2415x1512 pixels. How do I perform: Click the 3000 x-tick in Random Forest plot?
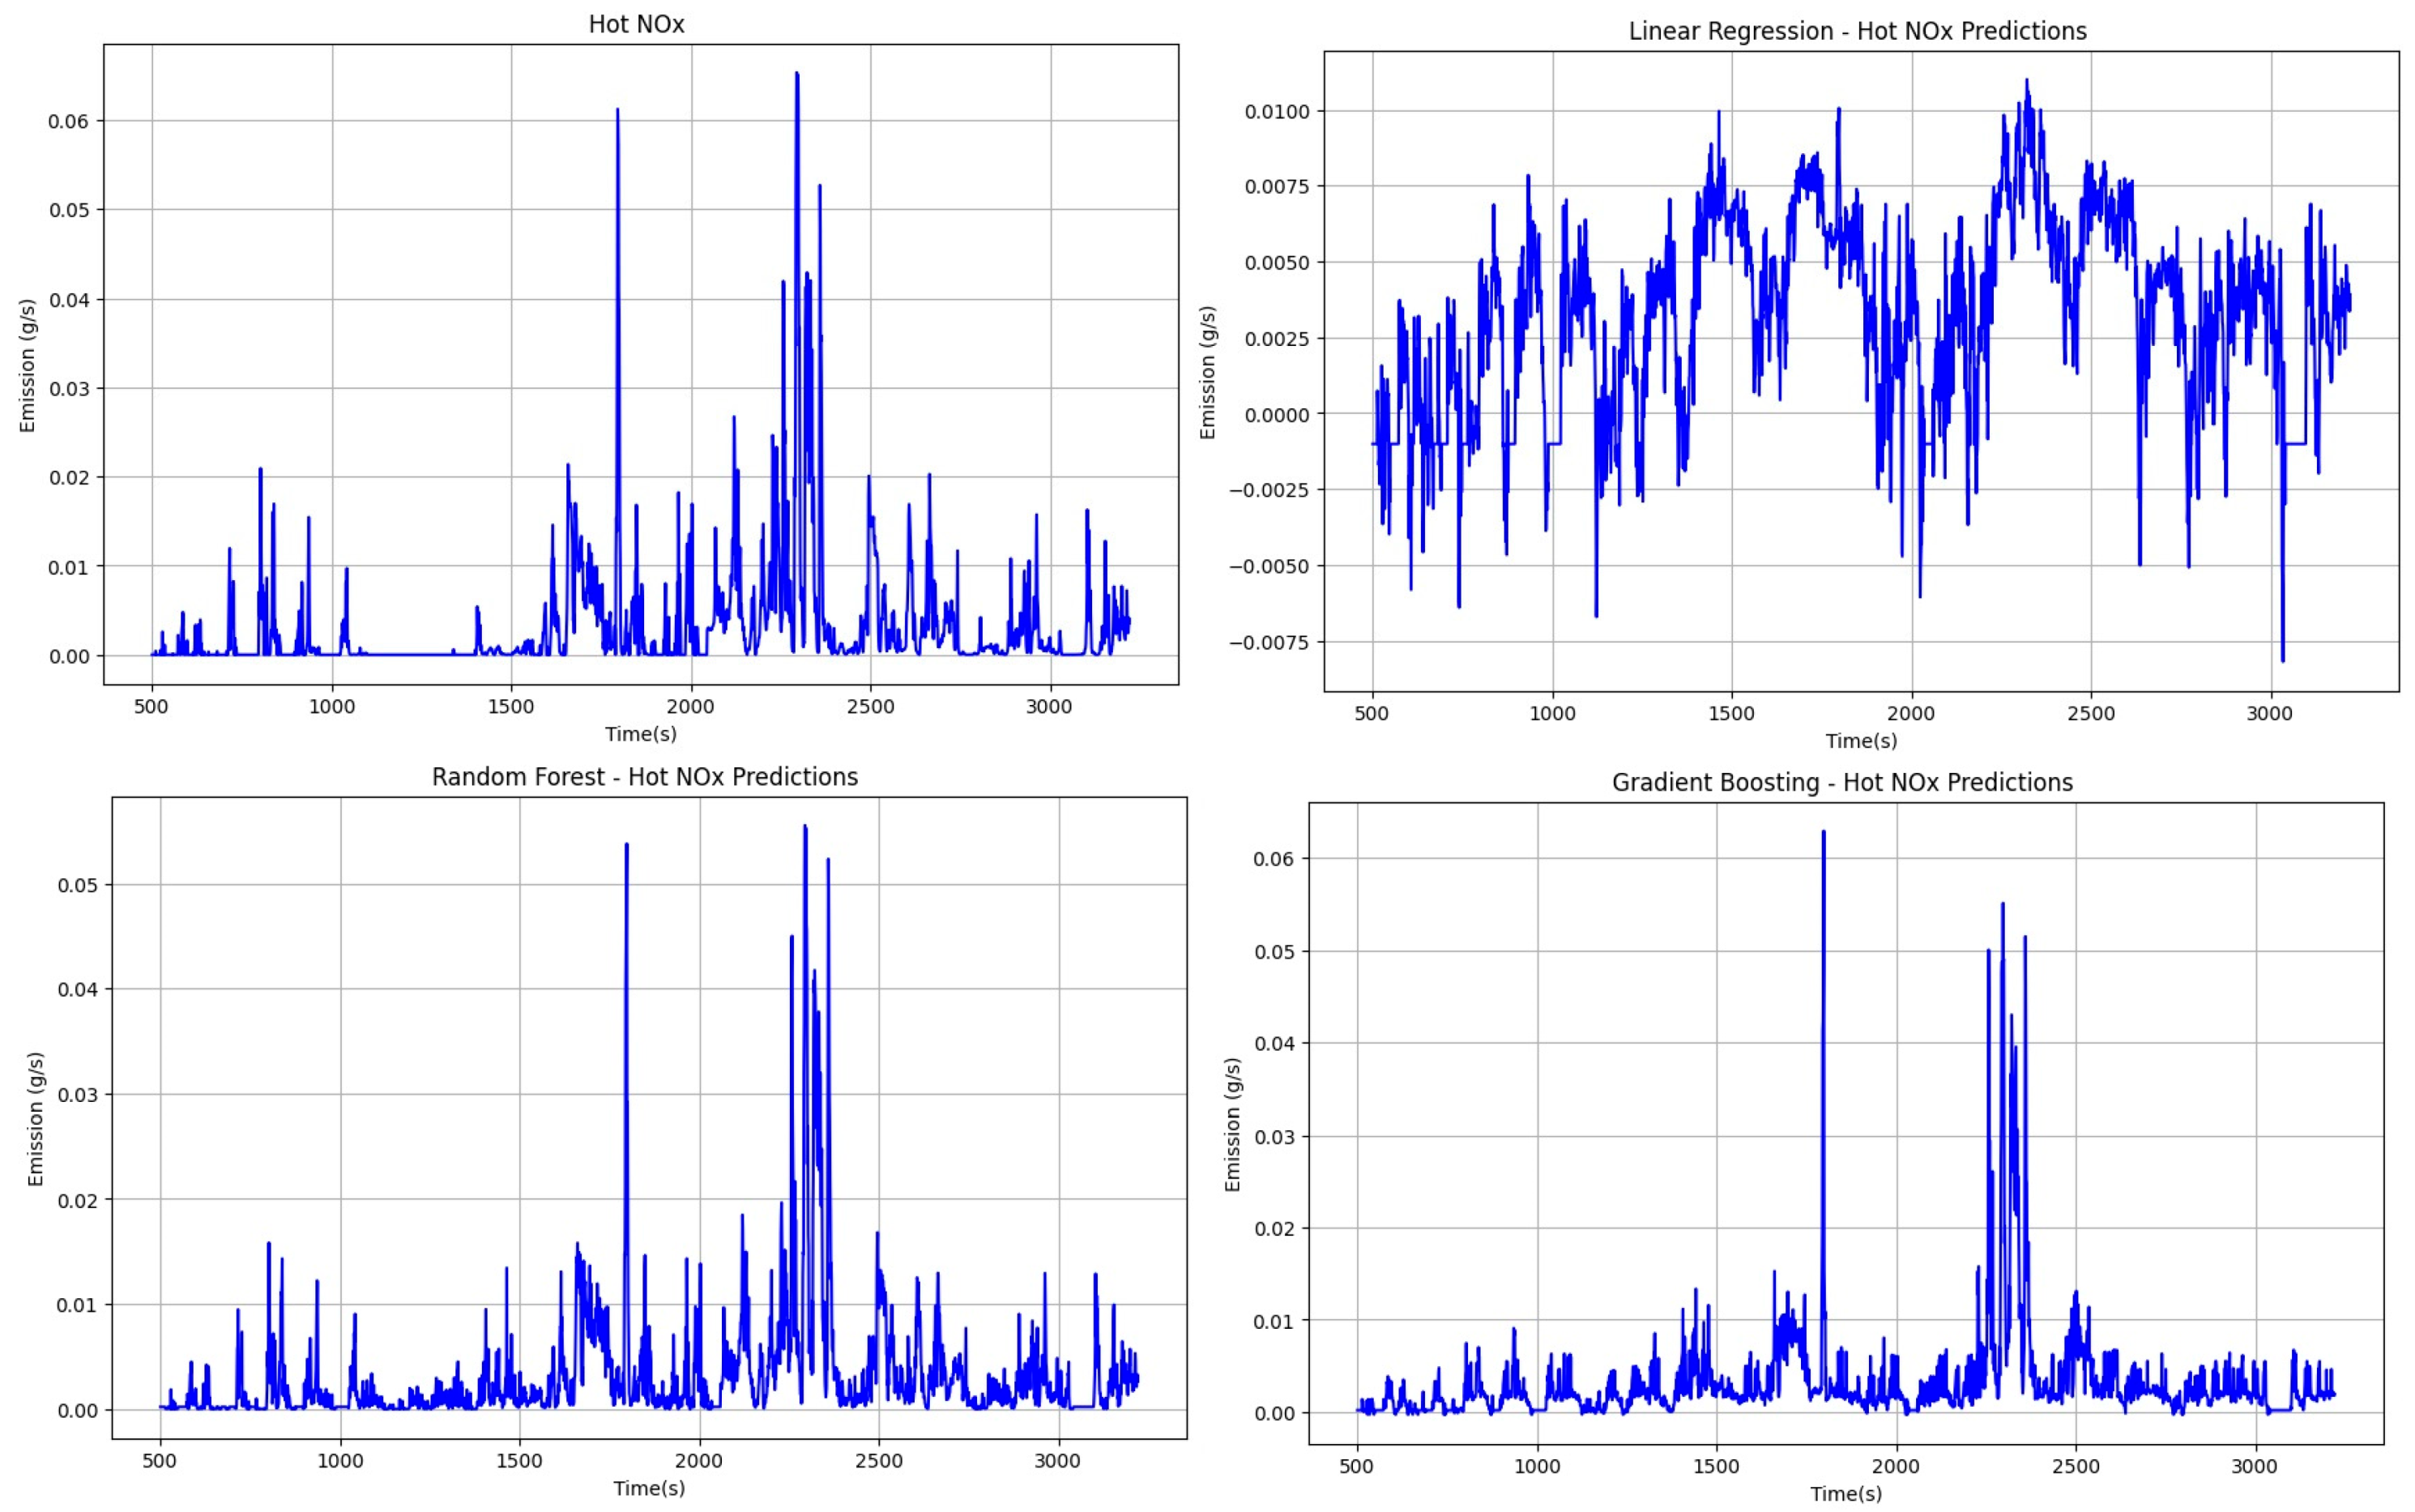pyautogui.click(x=1057, y=1461)
